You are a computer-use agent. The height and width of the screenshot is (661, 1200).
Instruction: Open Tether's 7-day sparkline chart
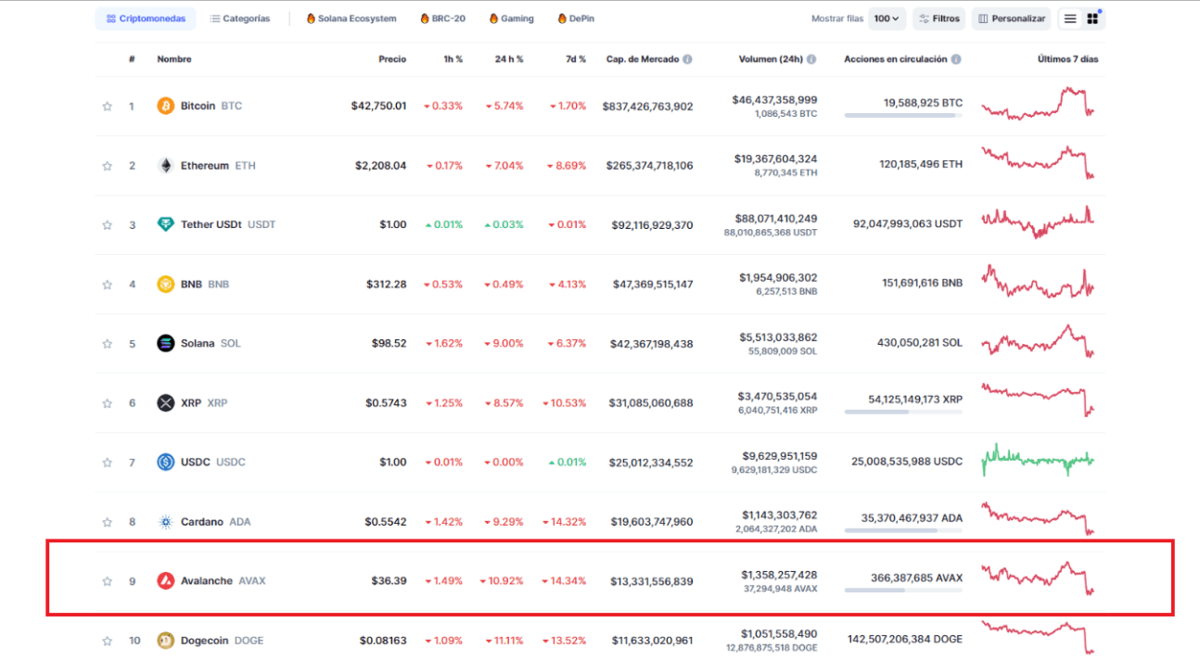click(1038, 224)
